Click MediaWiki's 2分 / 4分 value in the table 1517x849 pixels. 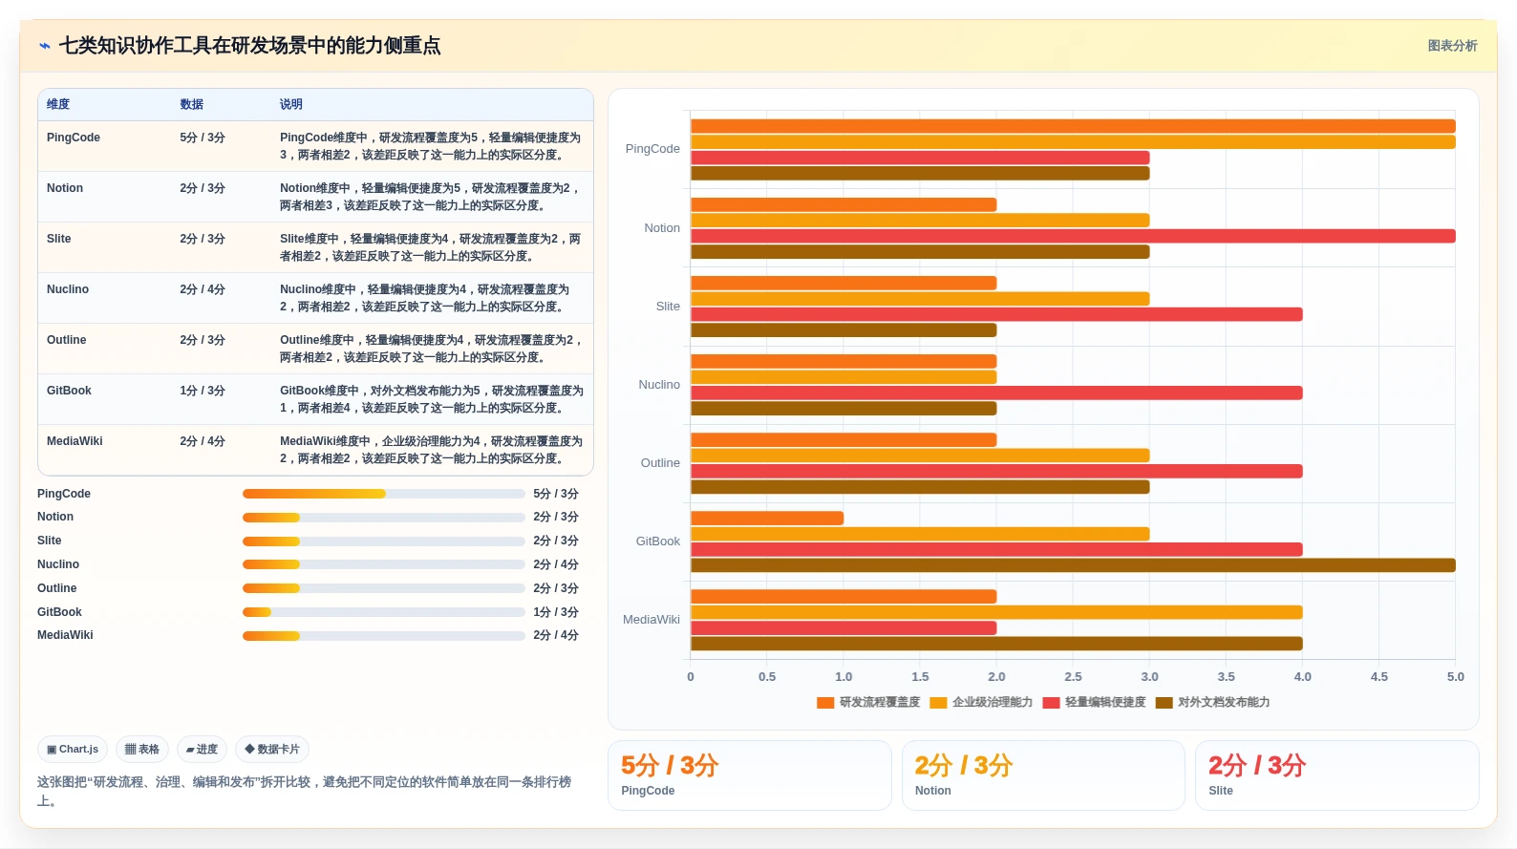click(x=203, y=441)
